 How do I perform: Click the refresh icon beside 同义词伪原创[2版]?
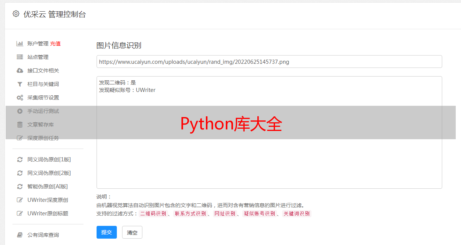[20, 173]
